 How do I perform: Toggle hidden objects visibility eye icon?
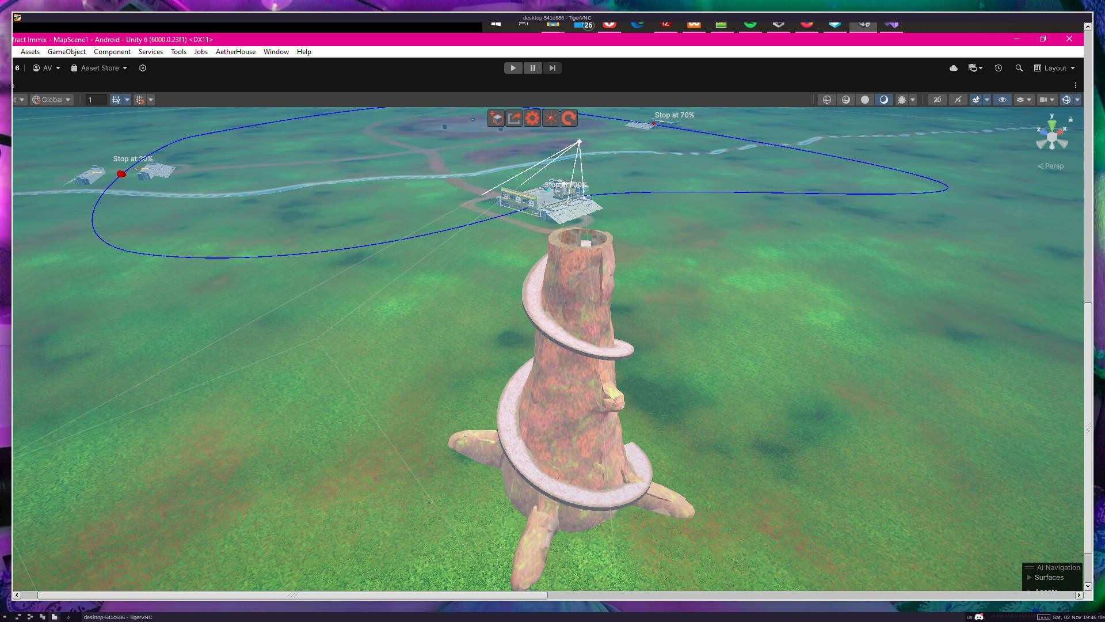tap(1002, 100)
